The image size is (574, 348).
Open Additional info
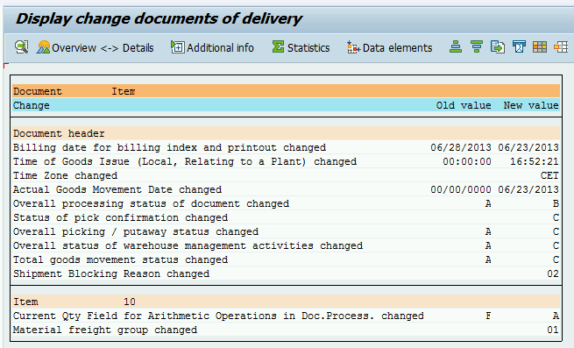click(x=212, y=47)
